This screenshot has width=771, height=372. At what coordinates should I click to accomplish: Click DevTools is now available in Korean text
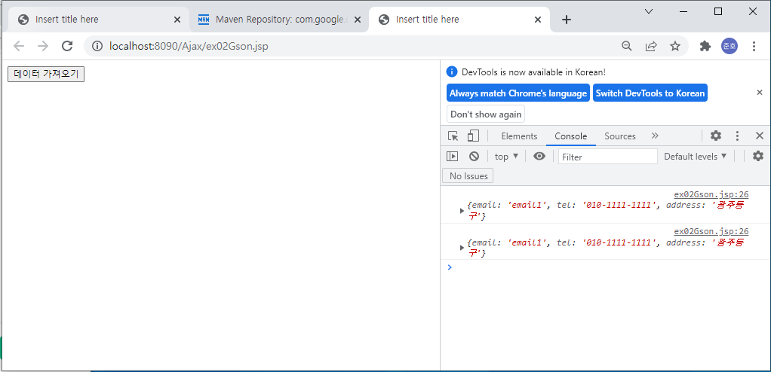coord(533,72)
